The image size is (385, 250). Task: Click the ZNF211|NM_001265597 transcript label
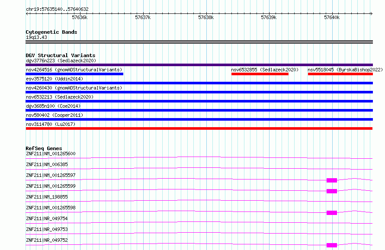coord(51,175)
